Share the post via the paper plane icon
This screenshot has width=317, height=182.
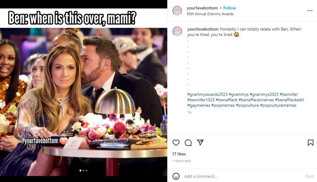200,143
